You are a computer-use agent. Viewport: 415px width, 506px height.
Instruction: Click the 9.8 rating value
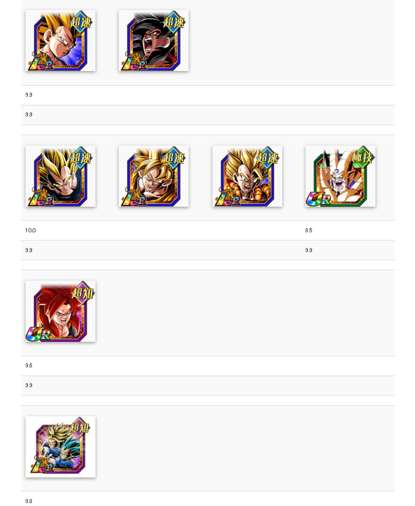pyautogui.click(x=29, y=501)
